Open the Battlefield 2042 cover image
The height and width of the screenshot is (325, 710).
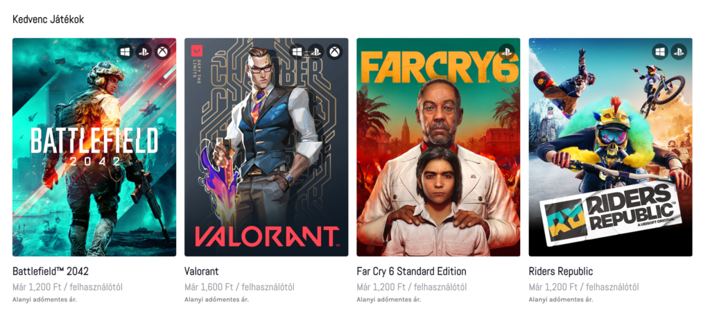tap(94, 147)
